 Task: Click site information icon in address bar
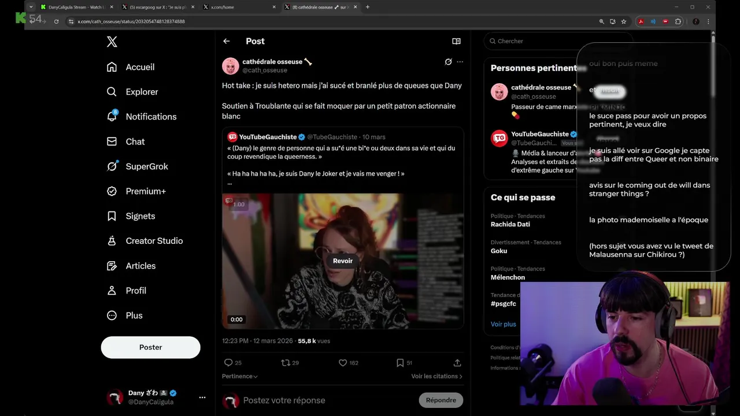tap(71, 21)
